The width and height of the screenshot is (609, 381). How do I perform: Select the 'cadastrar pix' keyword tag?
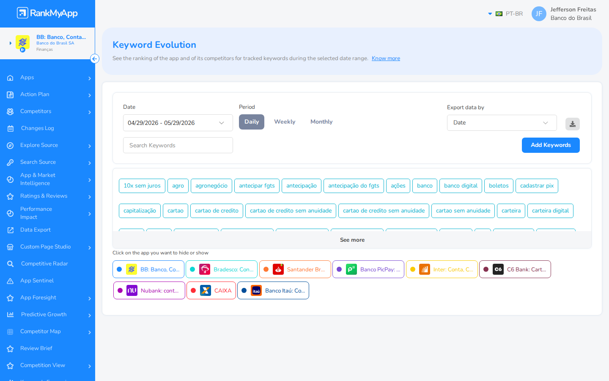[537, 186]
